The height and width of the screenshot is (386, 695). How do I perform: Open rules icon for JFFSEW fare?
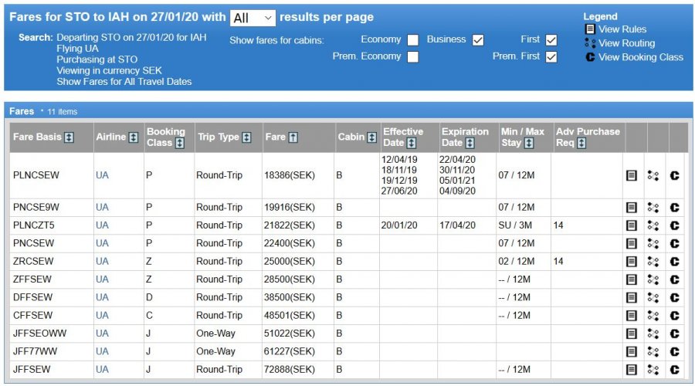(631, 370)
